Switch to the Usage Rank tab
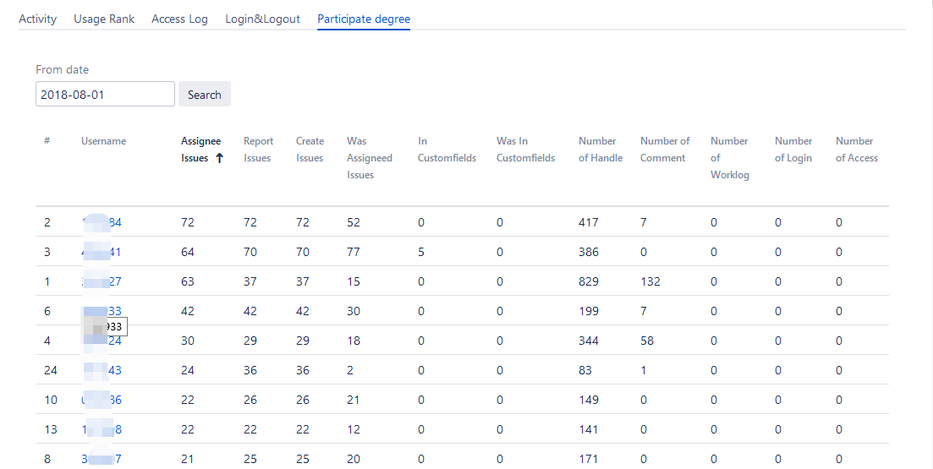 coord(104,19)
